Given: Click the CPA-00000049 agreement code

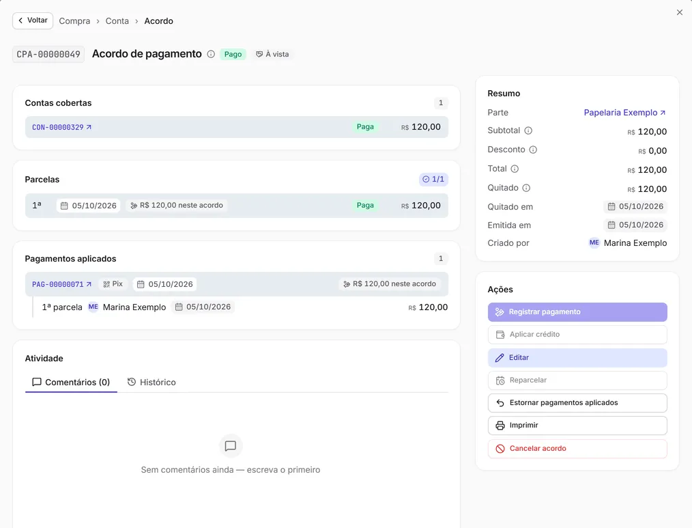Looking at the screenshot, I should coord(48,55).
